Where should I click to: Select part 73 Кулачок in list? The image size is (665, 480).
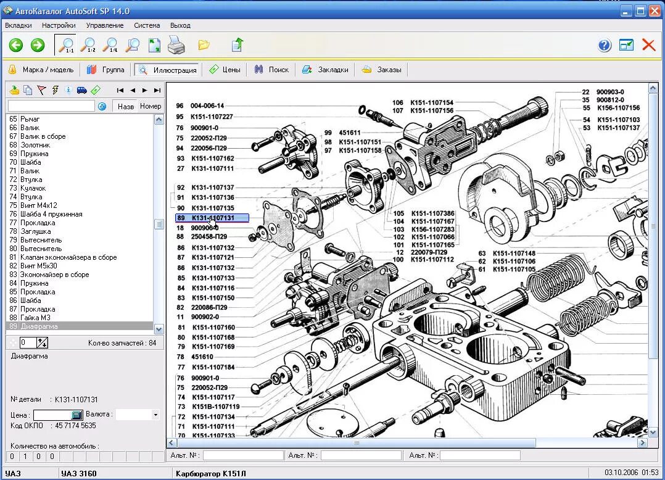[80, 188]
